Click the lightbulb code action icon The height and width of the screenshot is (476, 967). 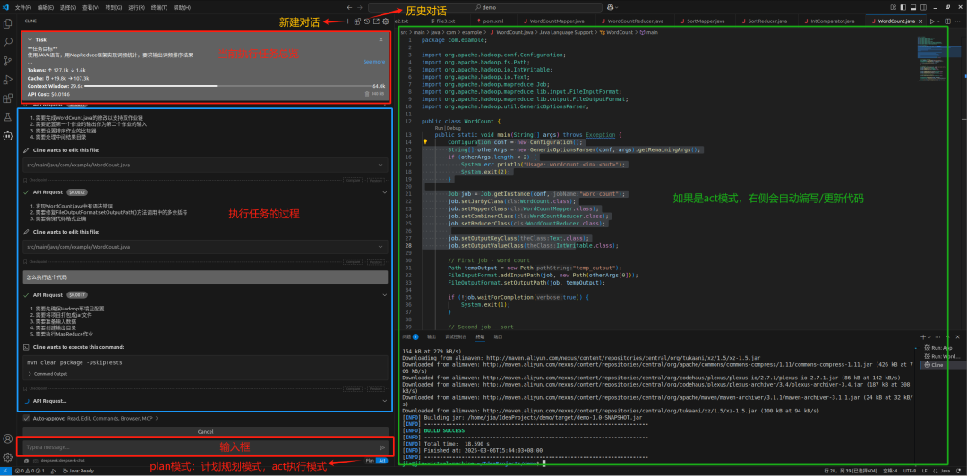(x=425, y=141)
